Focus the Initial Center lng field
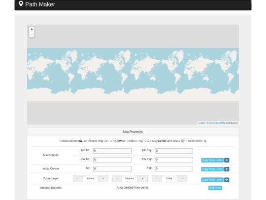Viewport: 266px width, 200px height. [x=174, y=168]
